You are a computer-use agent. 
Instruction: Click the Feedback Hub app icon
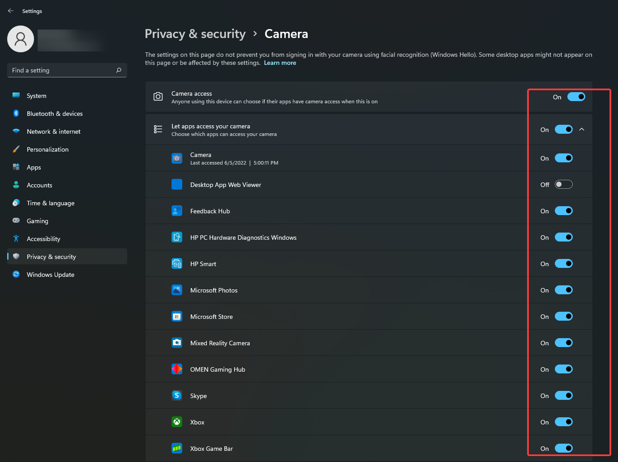coord(177,211)
